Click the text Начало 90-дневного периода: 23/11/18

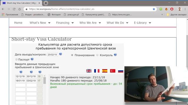click(x=78, y=77)
